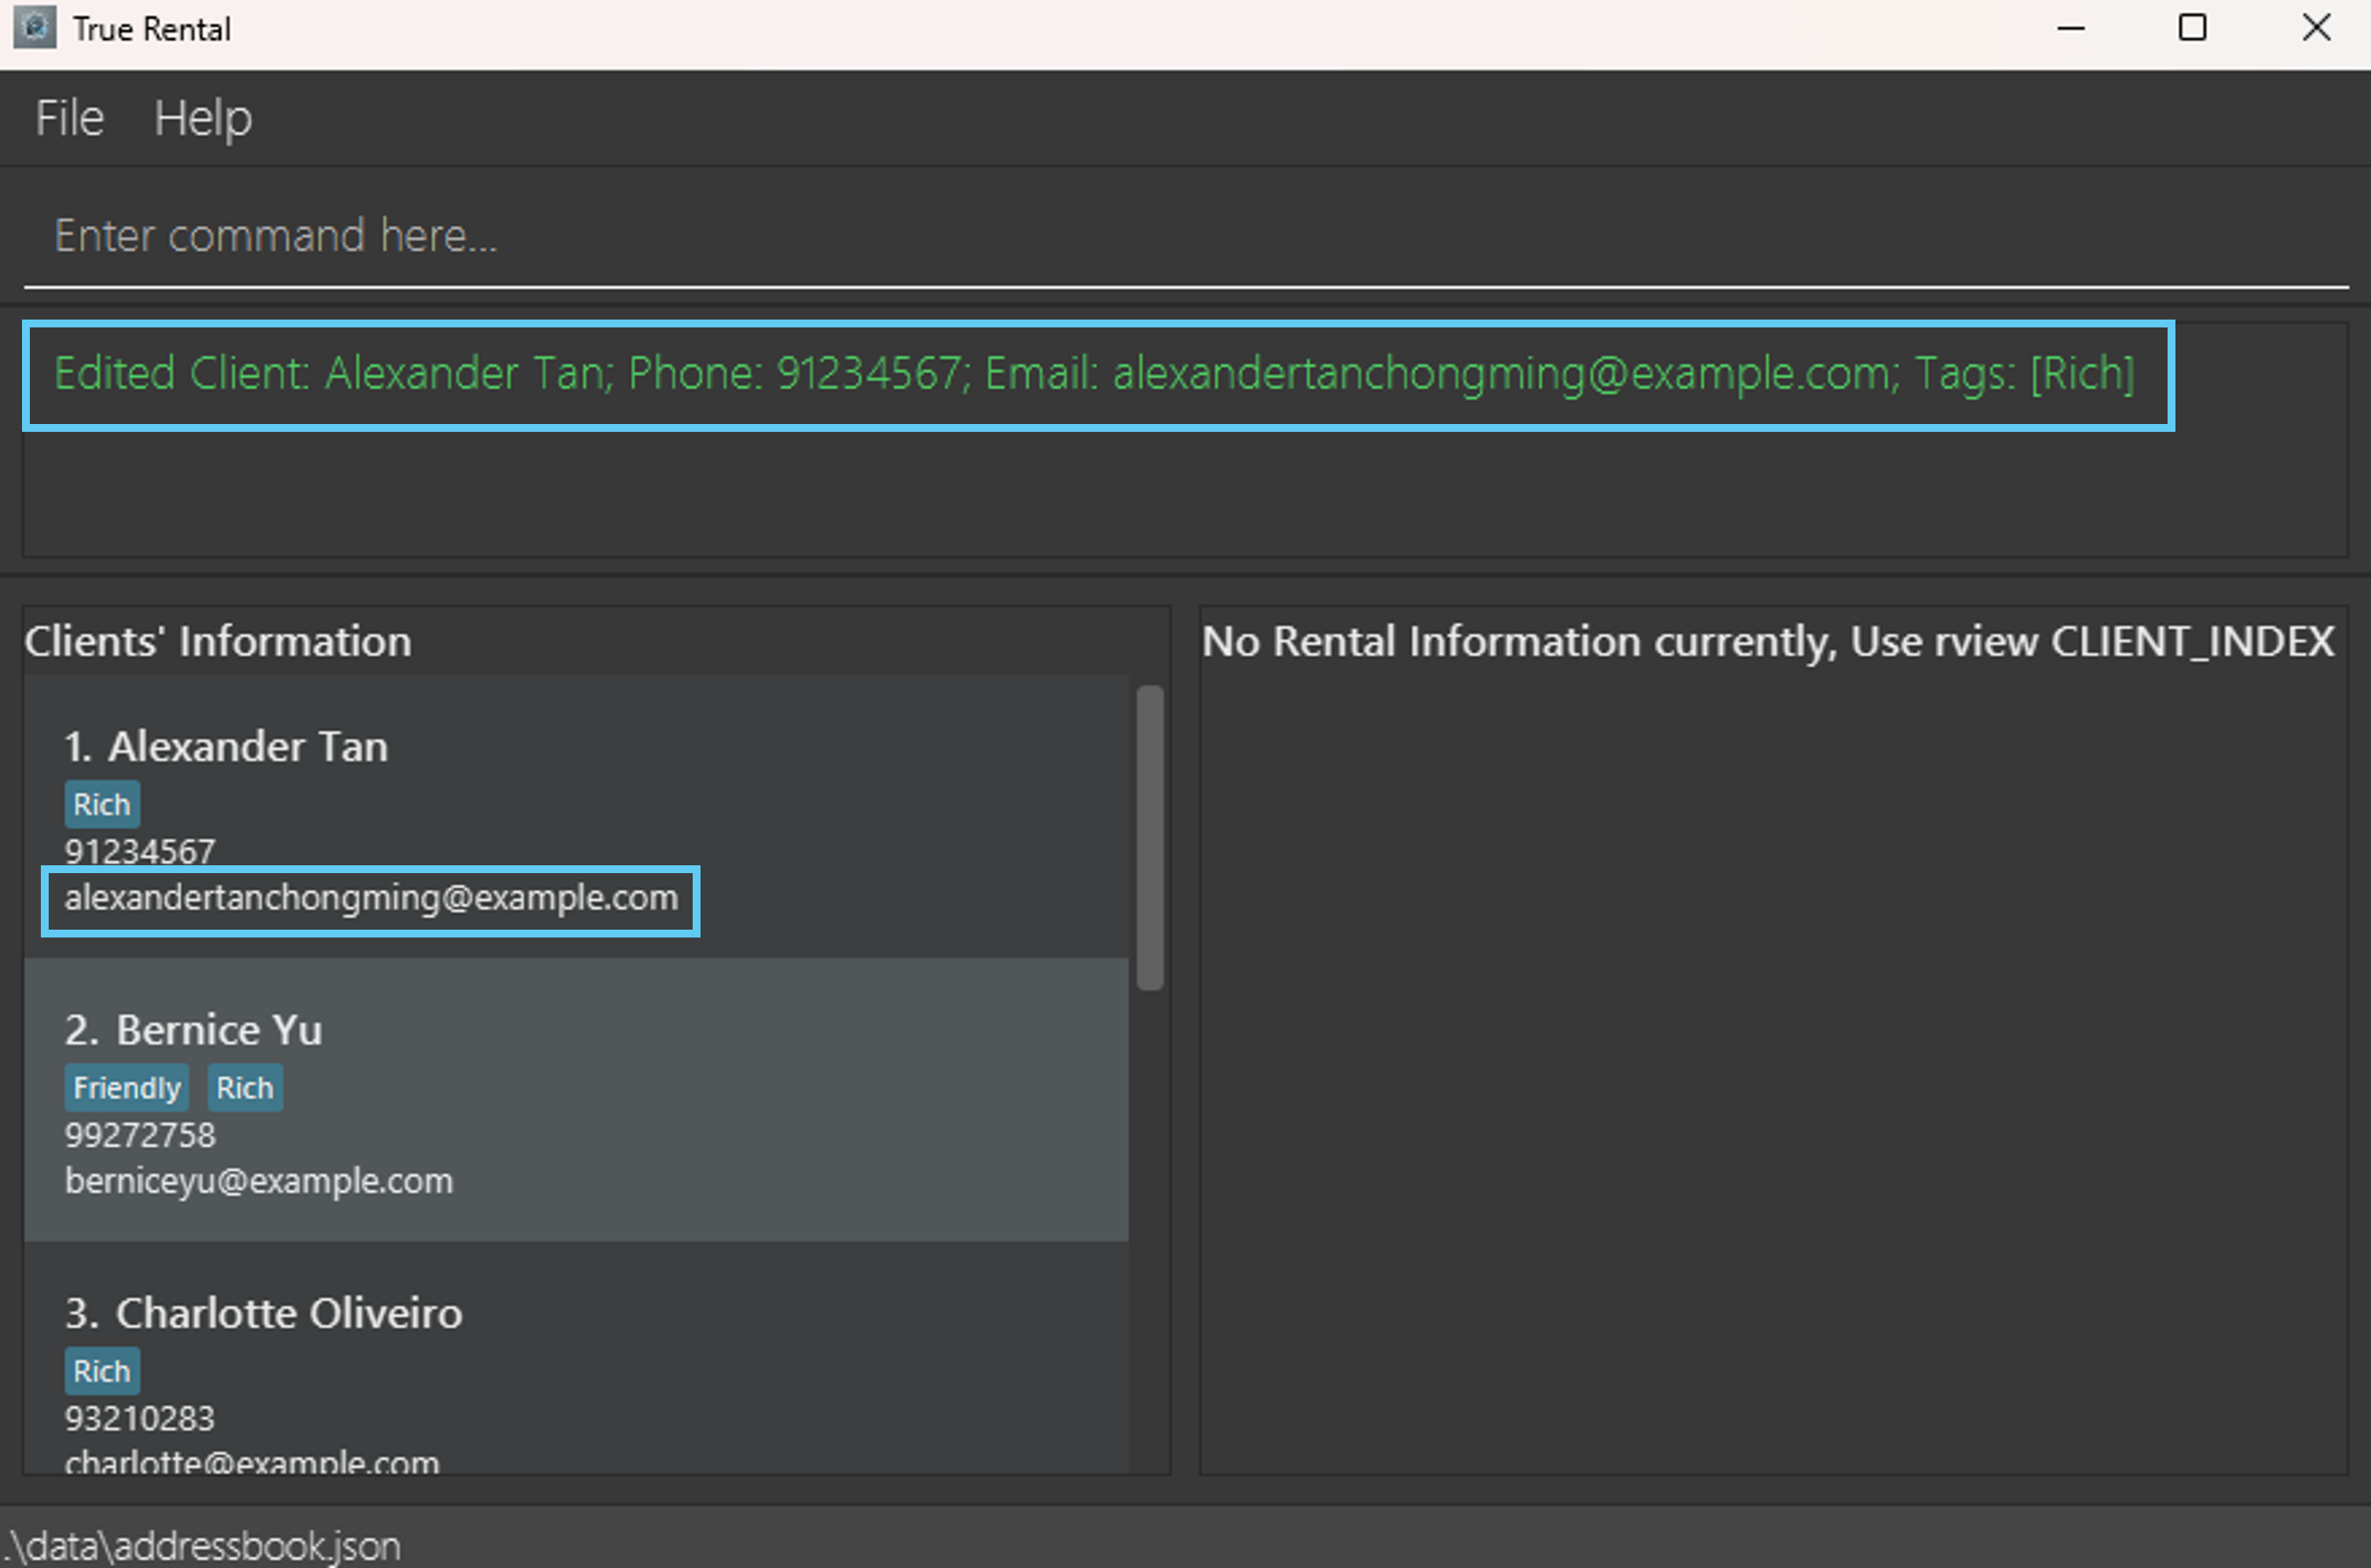Click the True Rental app icon
This screenshot has width=2371, height=1568.
(34, 28)
